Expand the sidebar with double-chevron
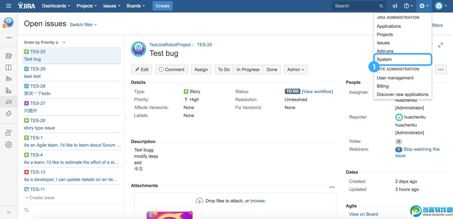The image size is (453, 219). point(9,212)
